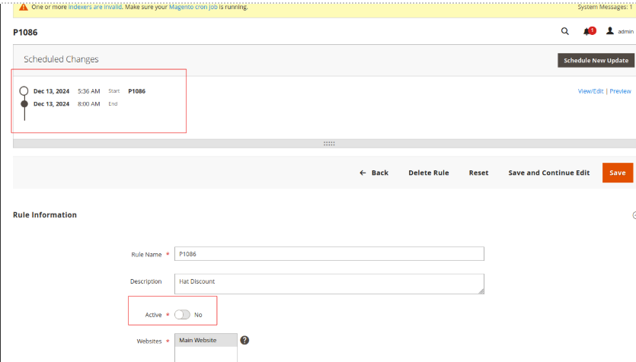
Task: Open the Preview link for scheduled update
Action: click(620, 91)
